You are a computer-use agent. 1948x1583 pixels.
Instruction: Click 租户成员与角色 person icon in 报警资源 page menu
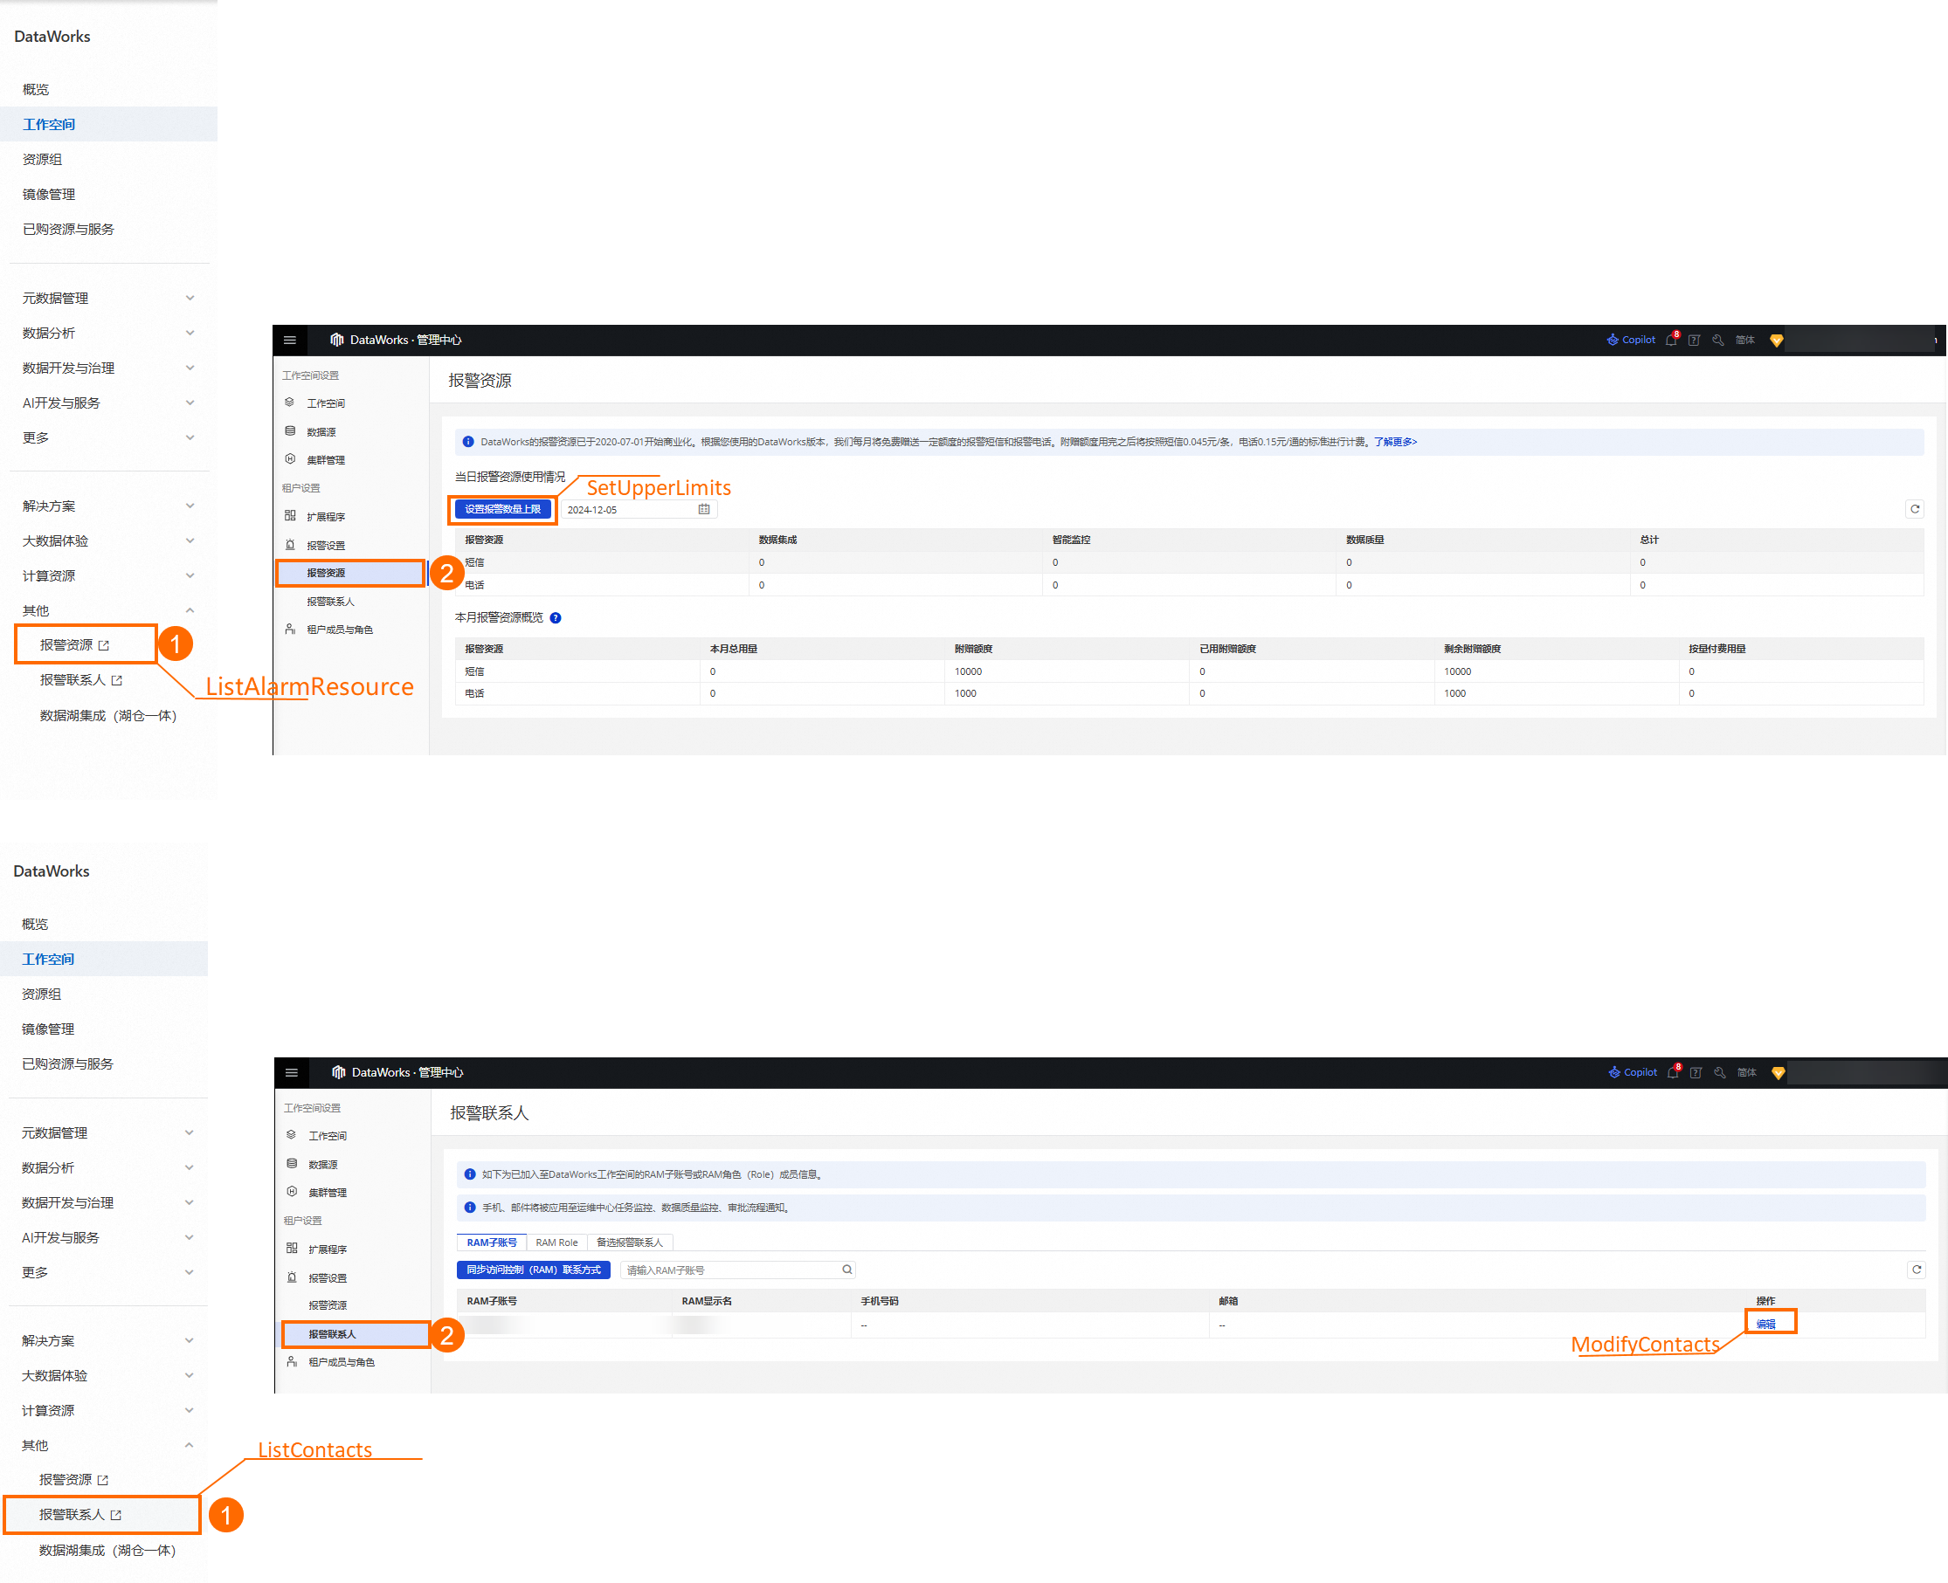click(x=289, y=630)
